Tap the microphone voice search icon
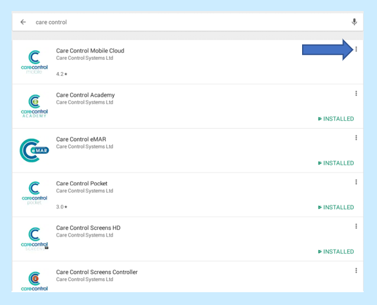This screenshot has width=377, height=305. click(354, 22)
